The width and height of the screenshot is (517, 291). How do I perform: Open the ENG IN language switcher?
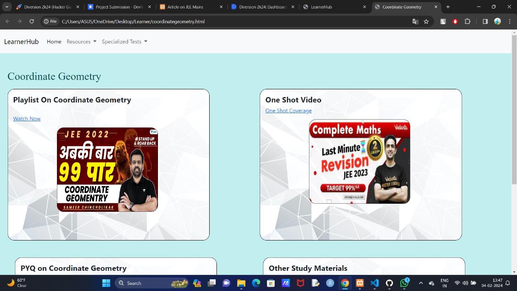444,283
